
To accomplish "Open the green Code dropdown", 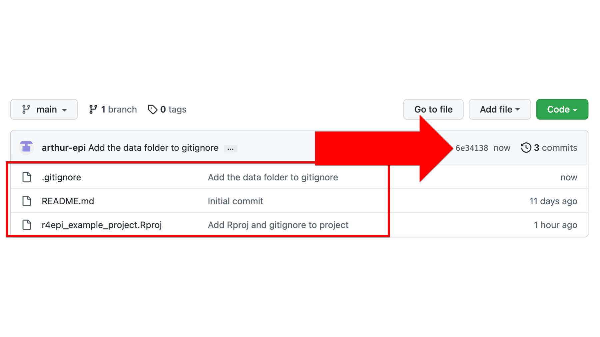I will (562, 109).
